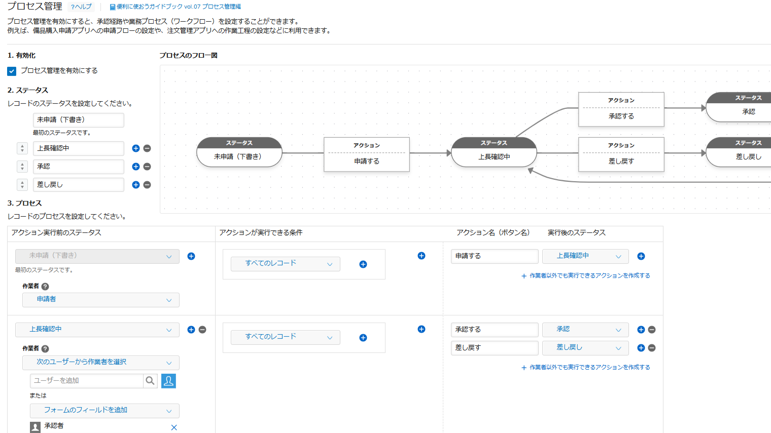Open the フォームのフィールドを追加 dropdown
Viewport: 771px width, 433px height.
coord(104,411)
